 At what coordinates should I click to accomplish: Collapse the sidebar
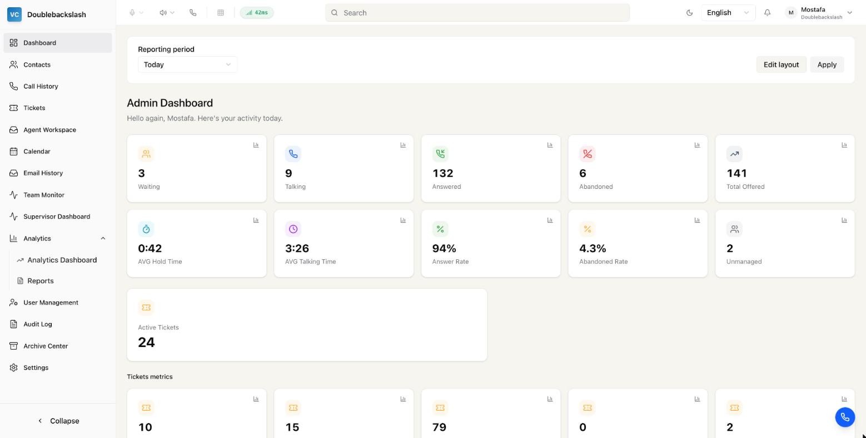point(58,421)
